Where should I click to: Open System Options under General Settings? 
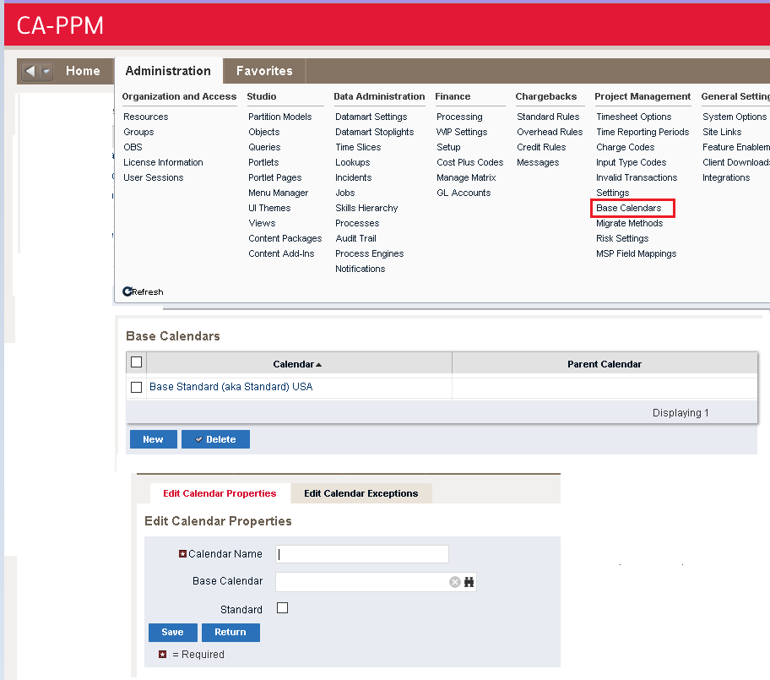point(735,117)
